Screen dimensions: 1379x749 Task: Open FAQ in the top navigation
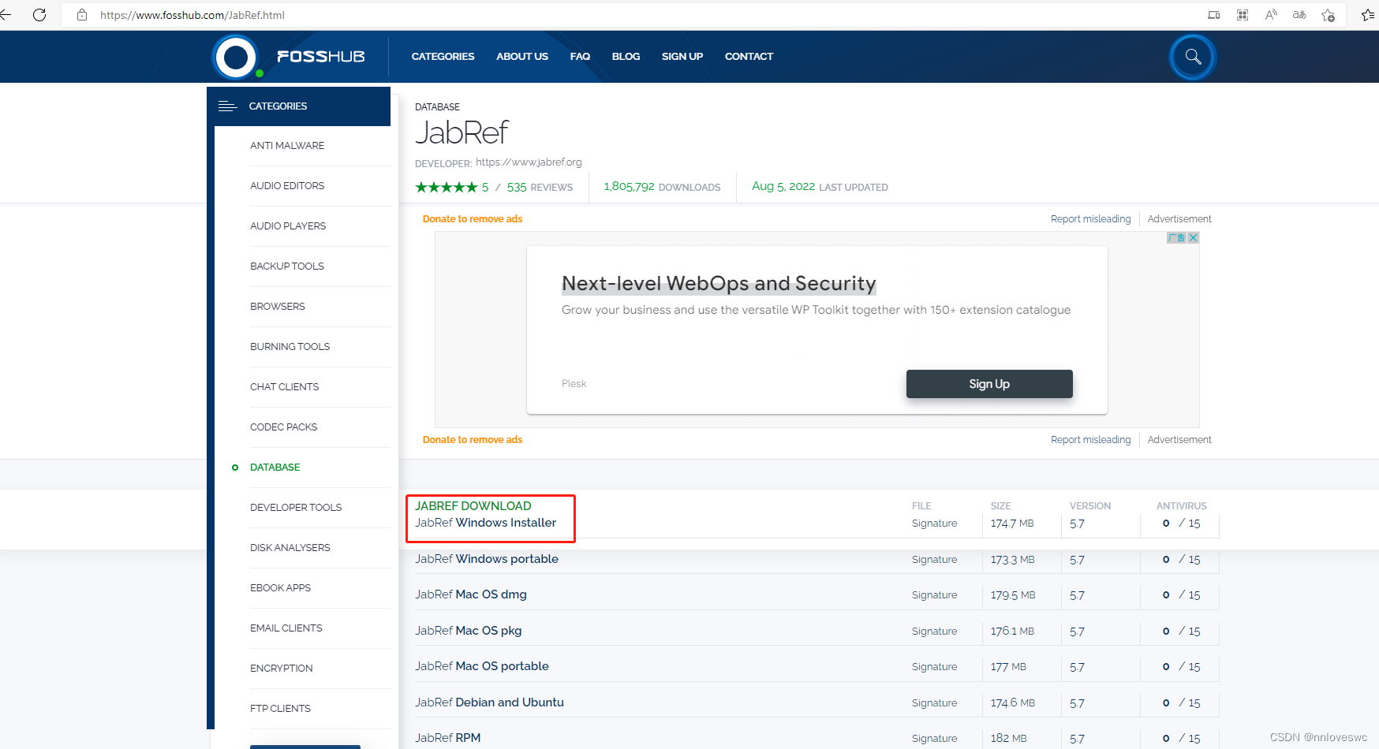point(580,57)
